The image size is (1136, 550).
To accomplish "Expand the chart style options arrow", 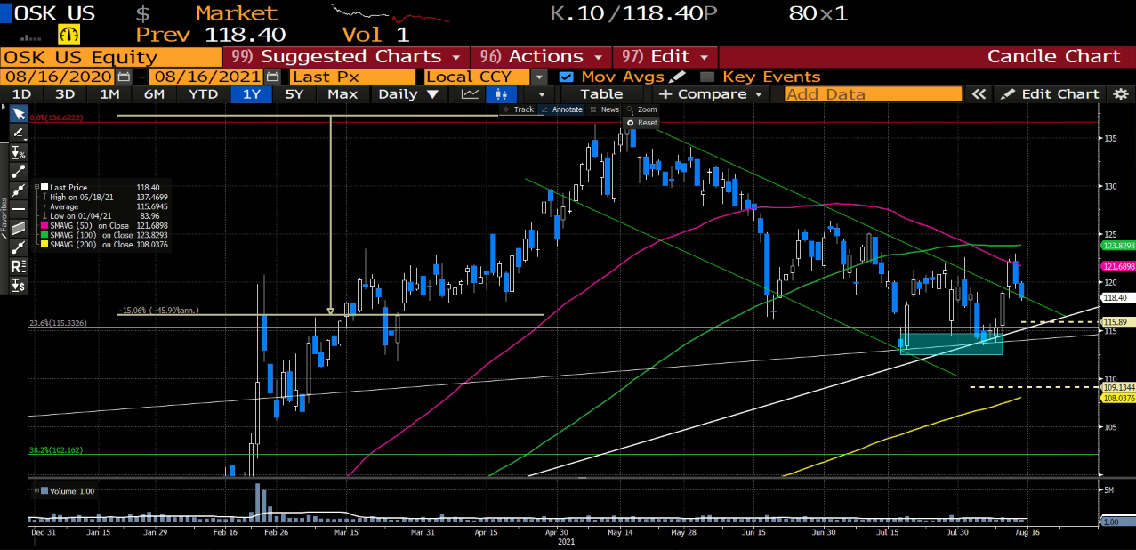I will pyautogui.click(x=540, y=94).
